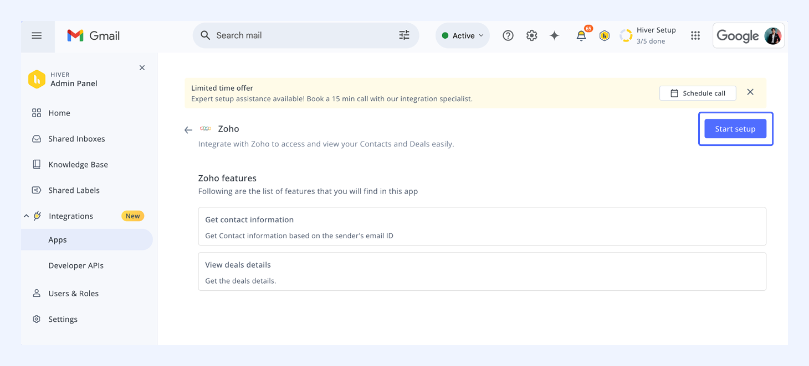
Task: Click the Gmail logo
Action: tap(93, 35)
